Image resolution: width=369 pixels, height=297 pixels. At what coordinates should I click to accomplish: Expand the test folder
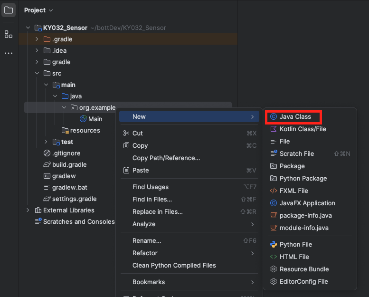(x=46, y=142)
